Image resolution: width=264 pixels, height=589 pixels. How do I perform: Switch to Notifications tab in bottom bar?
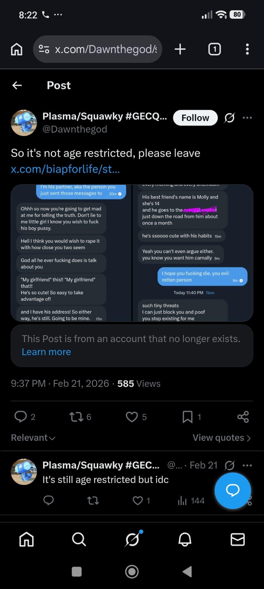(x=185, y=539)
